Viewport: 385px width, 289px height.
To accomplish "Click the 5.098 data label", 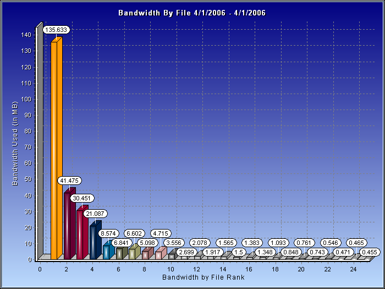I will [x=147, y=243].
